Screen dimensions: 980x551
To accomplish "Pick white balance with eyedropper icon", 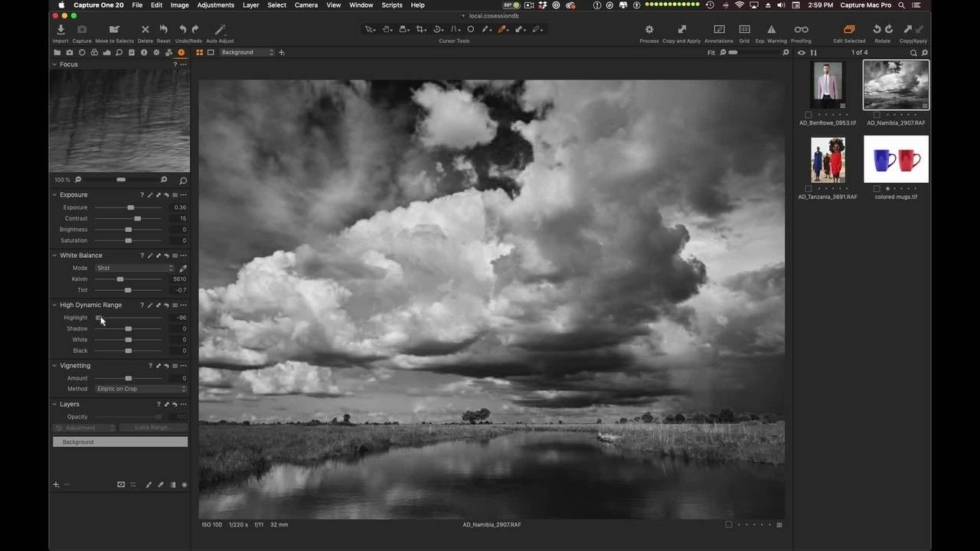I will coord(183,268).
